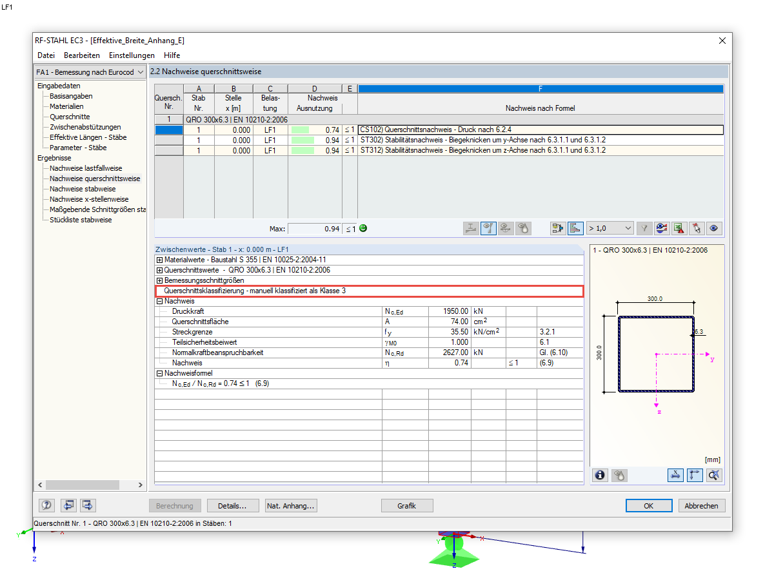The image size is (774, 580).
Task: Expand the Materialwerte section
Action: click(160, 260)
